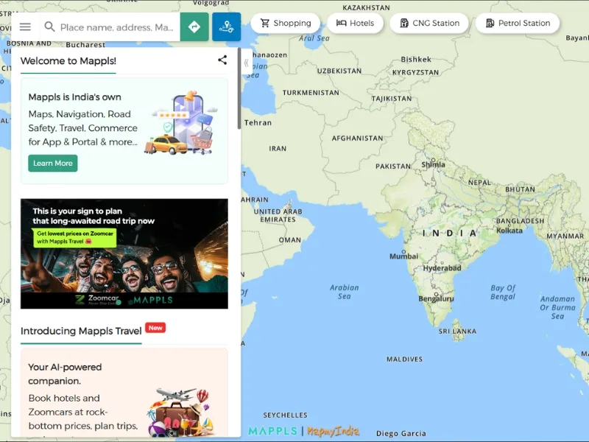Screen dimensions: 589x442
Task: Focus the place name search field
Action: [x=117, y=27]
